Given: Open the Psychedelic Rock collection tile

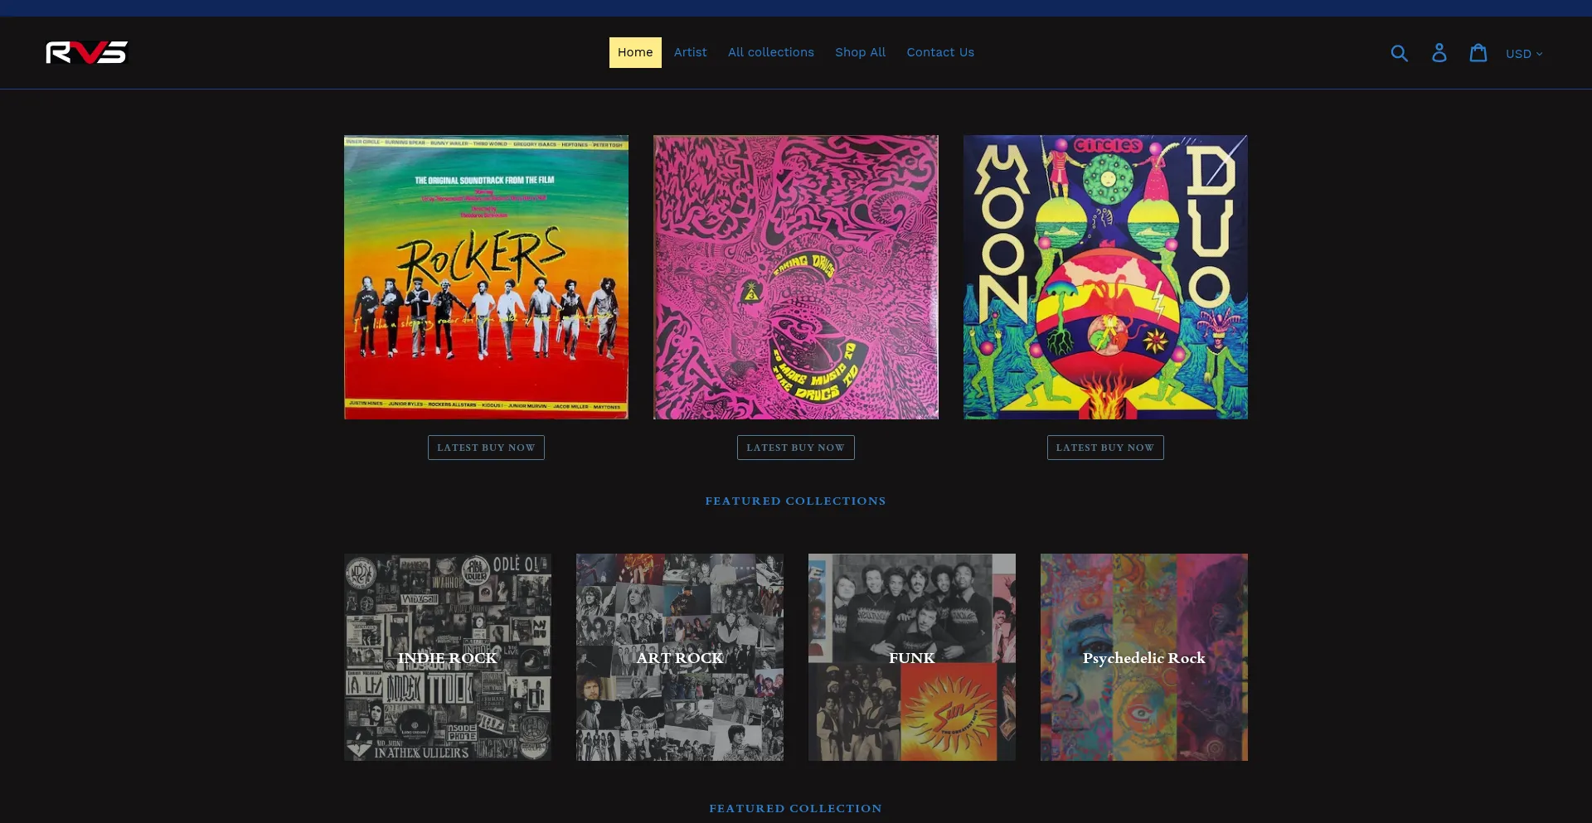Looking at the screenshot, I should (x=1144, y=657).
